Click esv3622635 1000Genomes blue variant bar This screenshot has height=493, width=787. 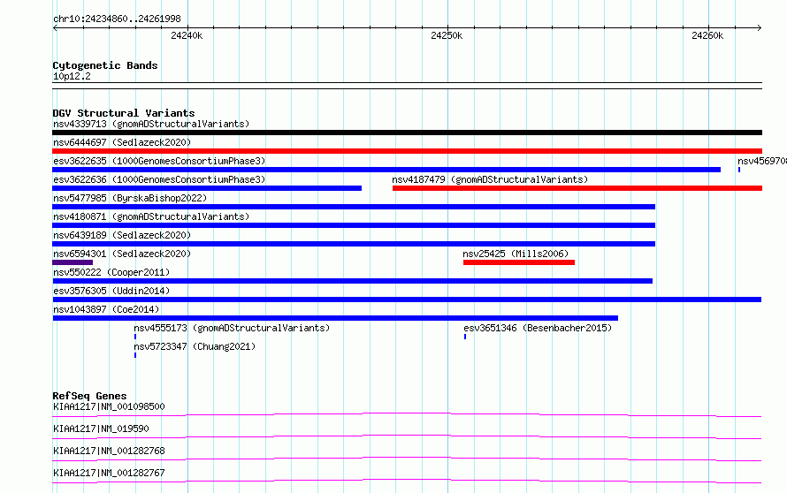386,170
